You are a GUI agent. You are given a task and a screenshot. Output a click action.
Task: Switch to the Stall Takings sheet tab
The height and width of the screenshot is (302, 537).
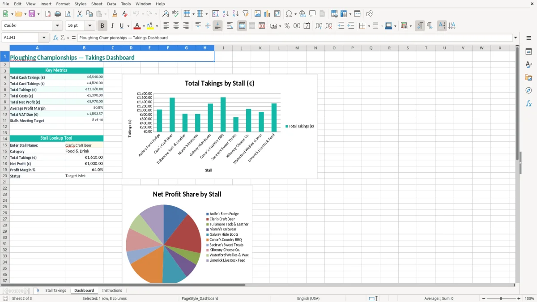tap(55, 291)
